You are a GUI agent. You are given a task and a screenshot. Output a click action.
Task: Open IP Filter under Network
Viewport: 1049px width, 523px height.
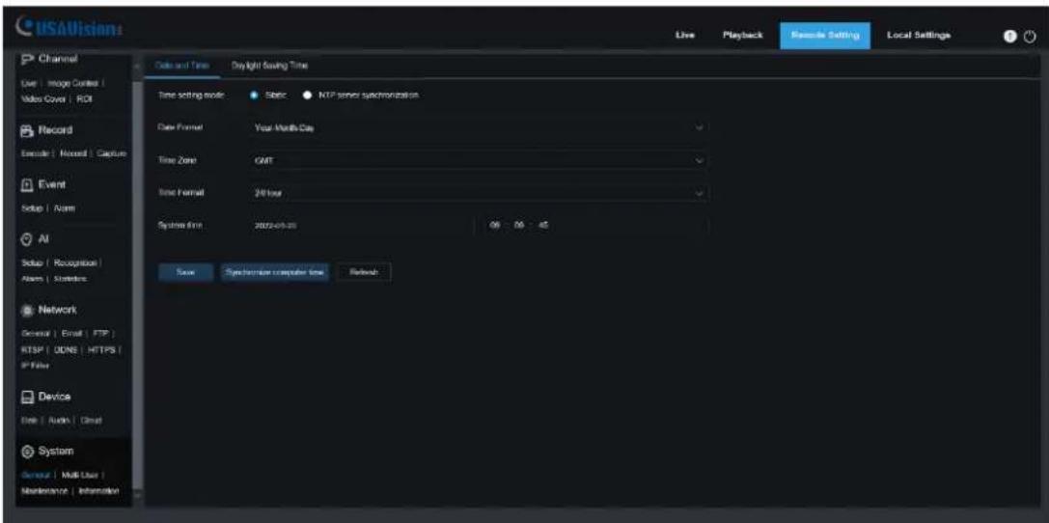coord(36,365)
